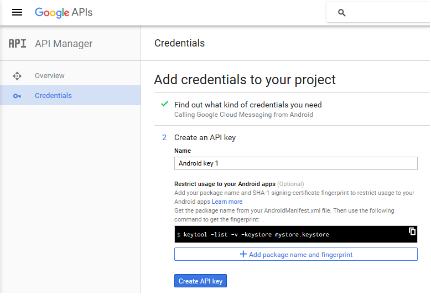Click the Create API key button

click(200, 281)
